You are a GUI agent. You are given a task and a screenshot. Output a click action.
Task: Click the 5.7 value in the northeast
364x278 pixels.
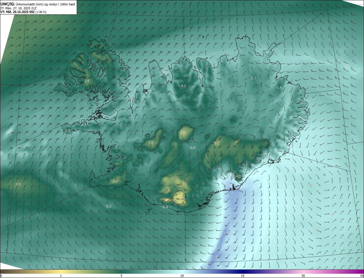pos(254,78)
